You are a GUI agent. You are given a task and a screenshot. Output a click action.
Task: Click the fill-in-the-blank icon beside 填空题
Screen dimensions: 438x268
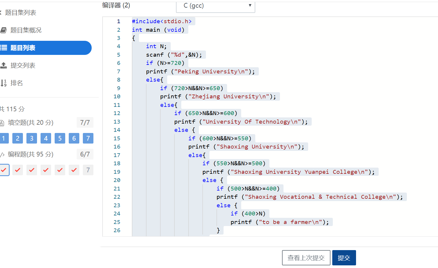coord(2,123)
